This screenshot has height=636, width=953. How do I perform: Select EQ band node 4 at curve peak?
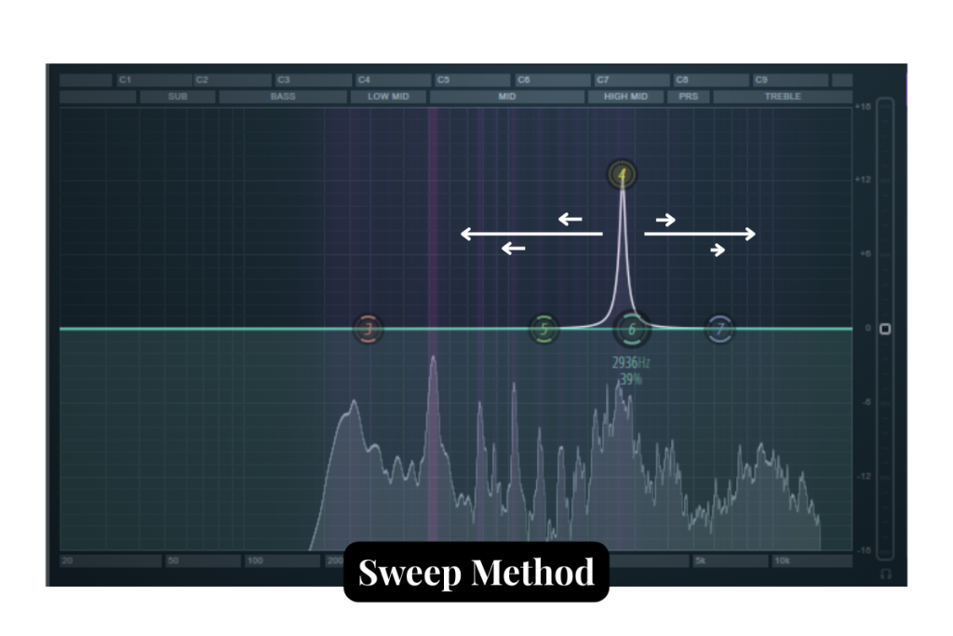point(622,175)
